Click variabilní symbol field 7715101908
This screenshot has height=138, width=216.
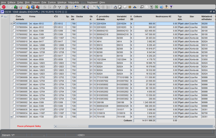tap(123, 77)
